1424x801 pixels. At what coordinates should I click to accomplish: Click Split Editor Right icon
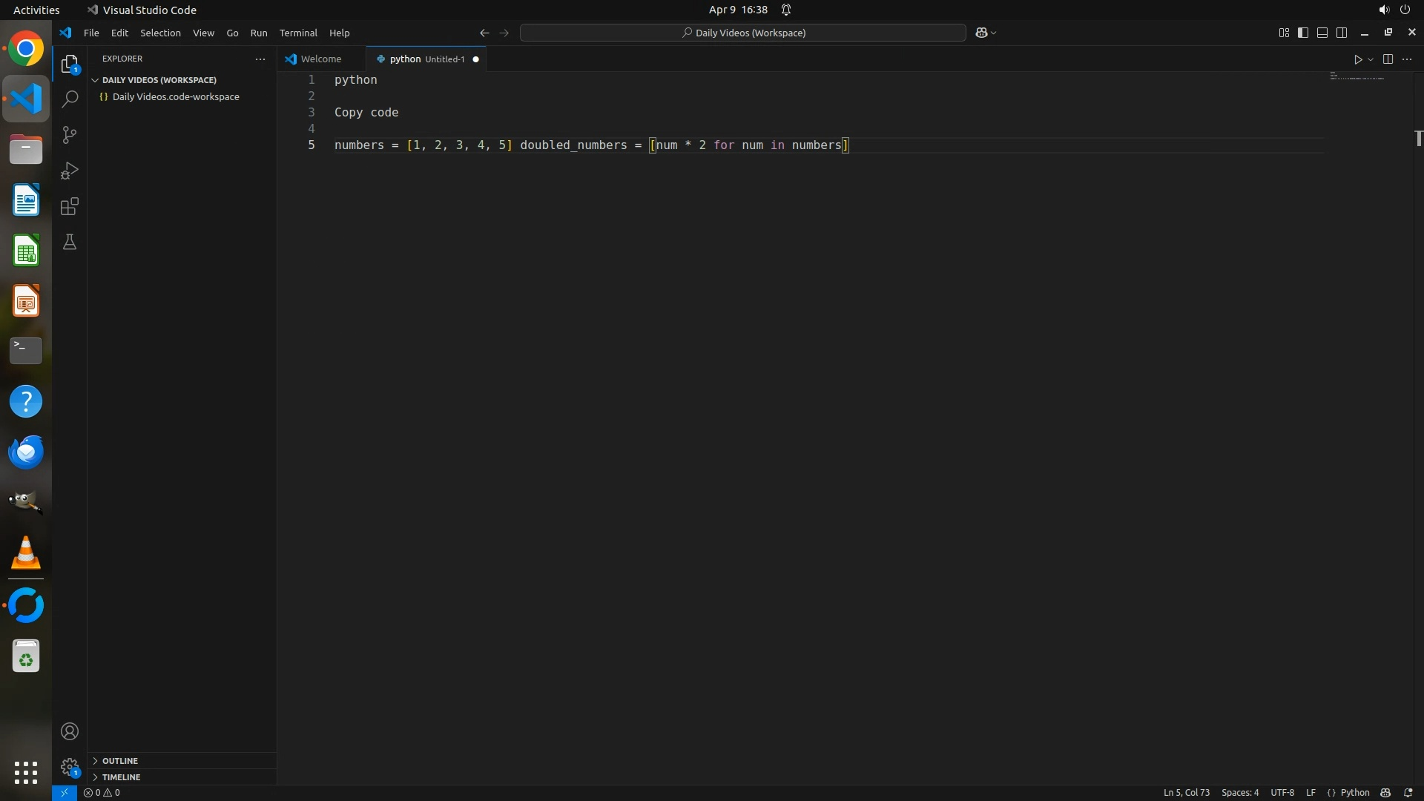[x=1388, y=59]
